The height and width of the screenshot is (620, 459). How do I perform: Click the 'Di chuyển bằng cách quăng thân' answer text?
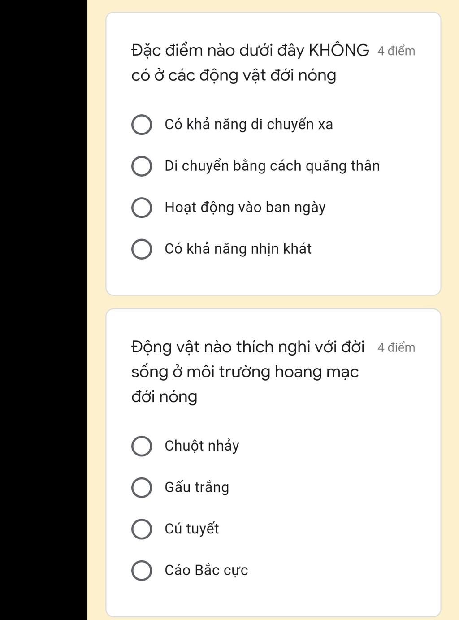click(x=272, y=166)
